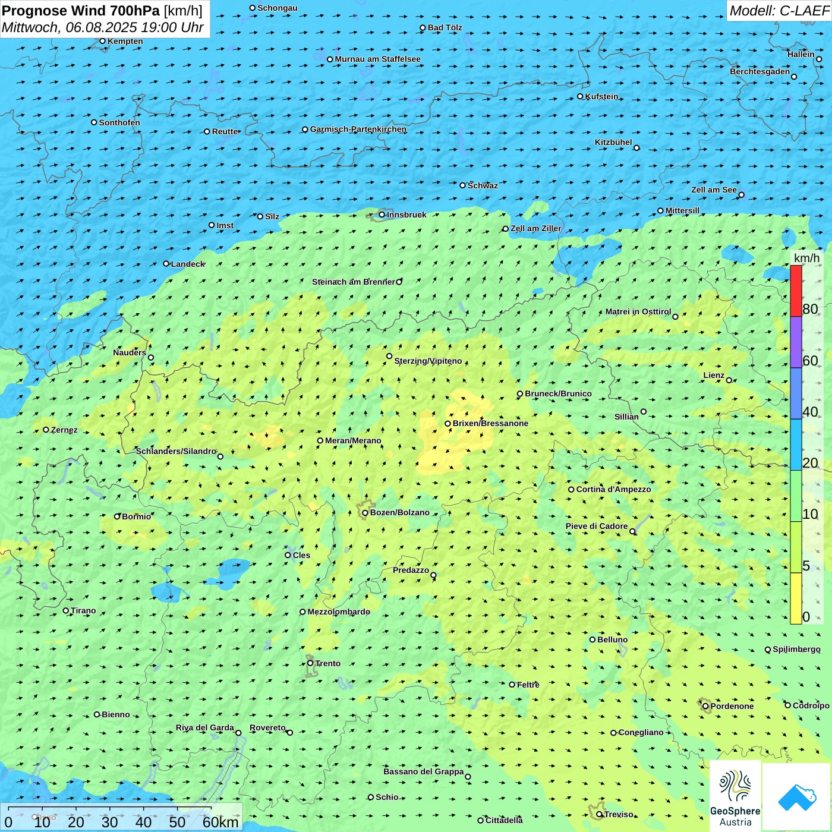Click the Sterzing/Vipiteno location marker
Viewport: 832px width, 832px height.
coord(389,356)
